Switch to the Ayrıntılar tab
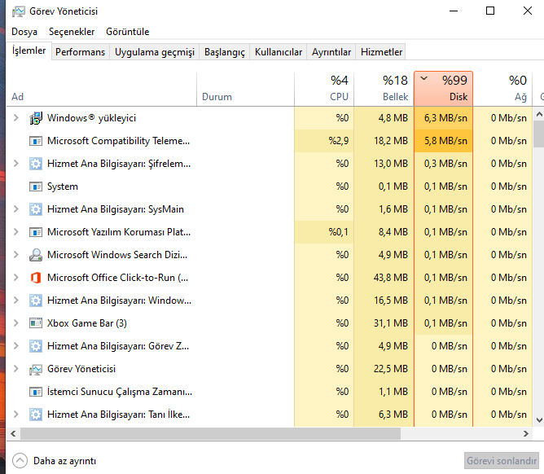Screen dimensions: 544x474 [x=331, y=52]
